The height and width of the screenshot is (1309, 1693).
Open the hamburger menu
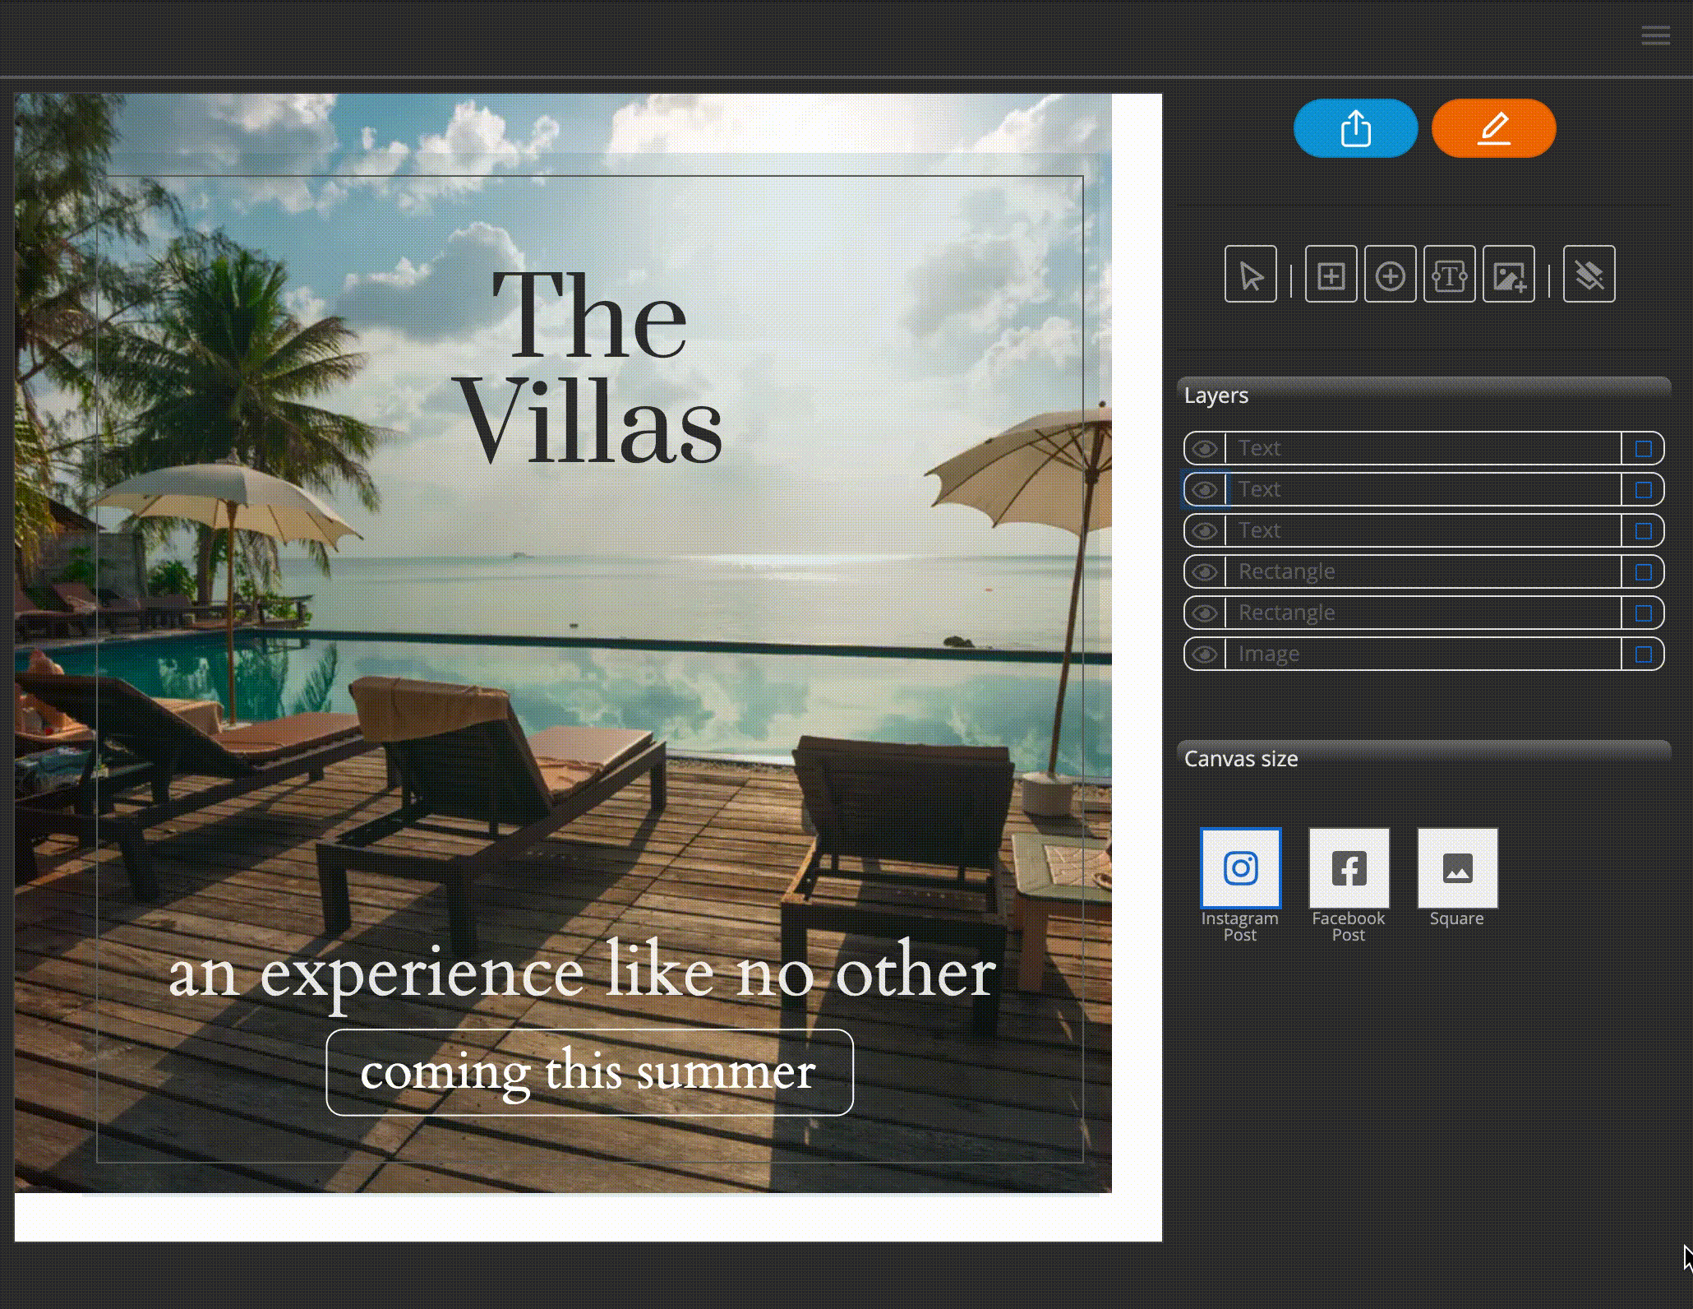click(x=1655, y=35)
